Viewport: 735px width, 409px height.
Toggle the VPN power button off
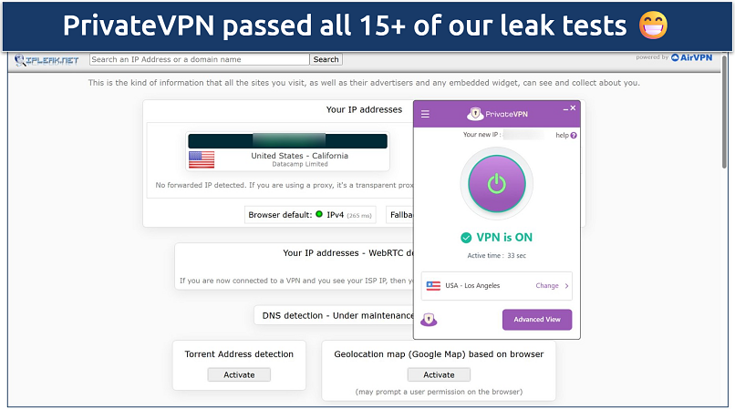pyautogui.click(x=496, y=183)
